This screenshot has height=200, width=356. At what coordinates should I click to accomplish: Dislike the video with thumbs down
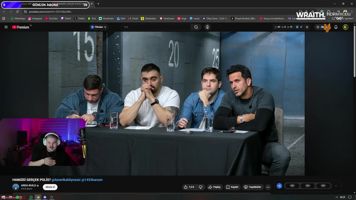(x=201, y=187)
